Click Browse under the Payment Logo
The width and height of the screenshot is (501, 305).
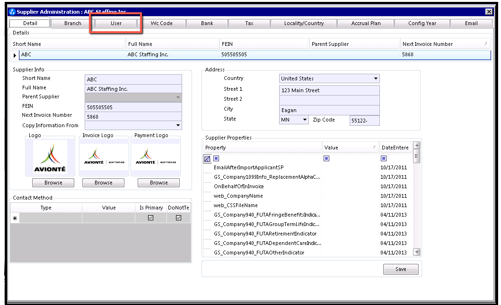click(159, 183)
